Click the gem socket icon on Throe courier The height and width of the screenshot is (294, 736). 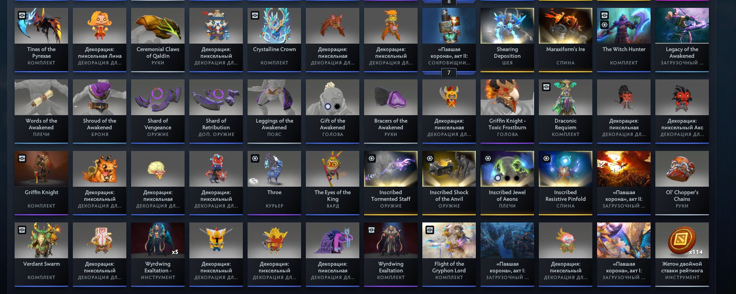[255, 158]
